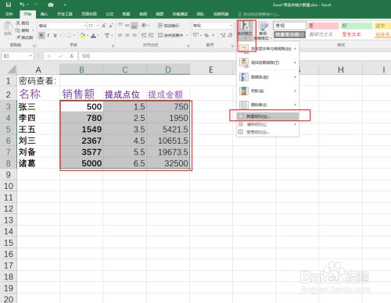The image size is (391, 303).
Task: Open the font name dropdown
Action: click(x=85, y=26)
